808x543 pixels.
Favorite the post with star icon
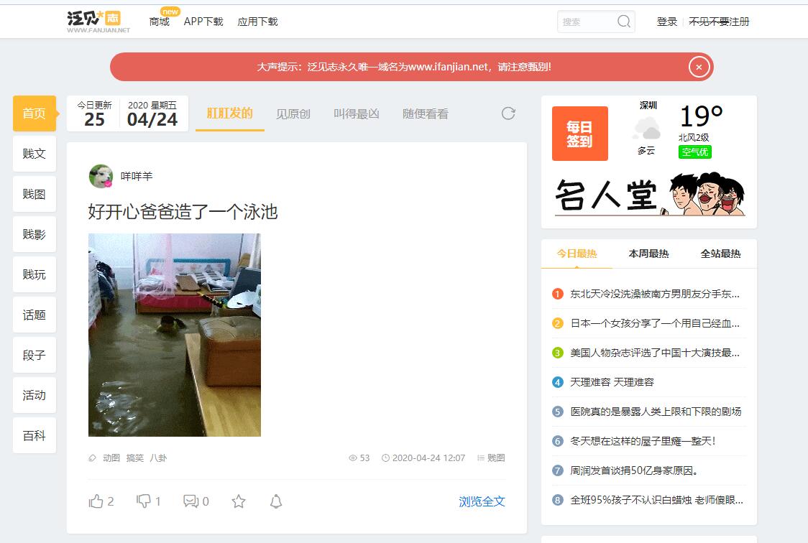(x=239, y=501)
